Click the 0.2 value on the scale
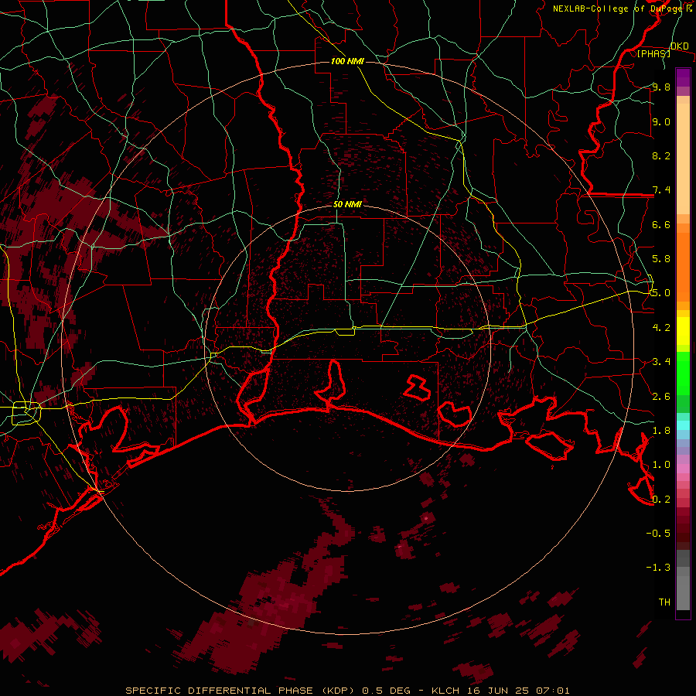This screenshot has width=696, height=696. [x=661, y=500]
